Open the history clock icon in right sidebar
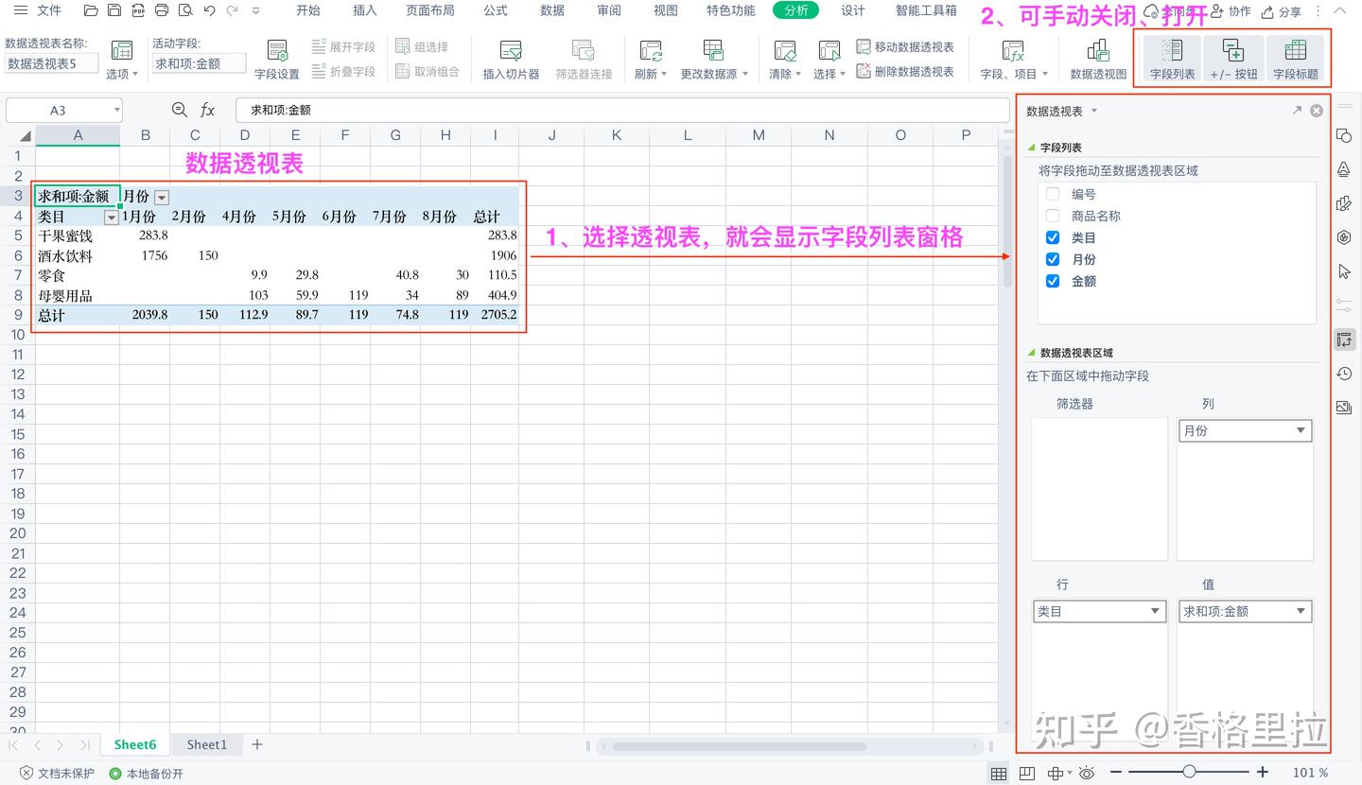The height and width of the screenshot is (785, 1362). tap(1344, 375)
